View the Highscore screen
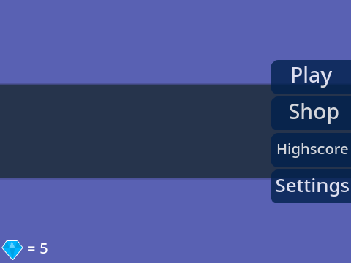 [x=311, y=150]
